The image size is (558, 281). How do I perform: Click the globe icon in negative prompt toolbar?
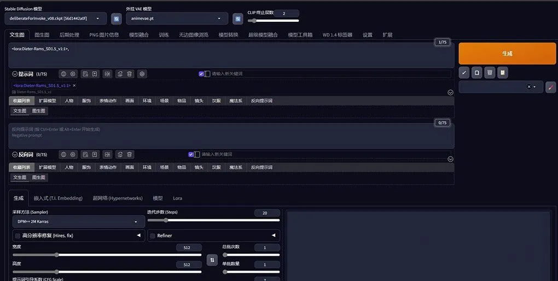pyautogui.click(x=63, y=155)
